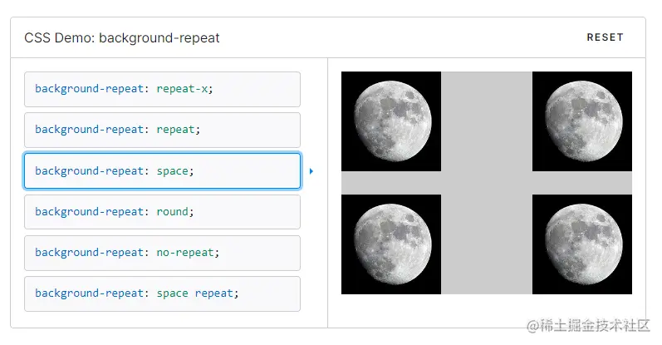Click the gray gap between the bottom moons
Viewport: 662px width, 345px height.
click(x=487, y=244)
